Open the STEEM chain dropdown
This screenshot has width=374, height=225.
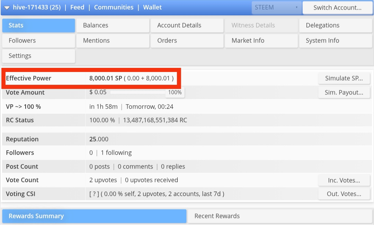(x=276, y=8)
